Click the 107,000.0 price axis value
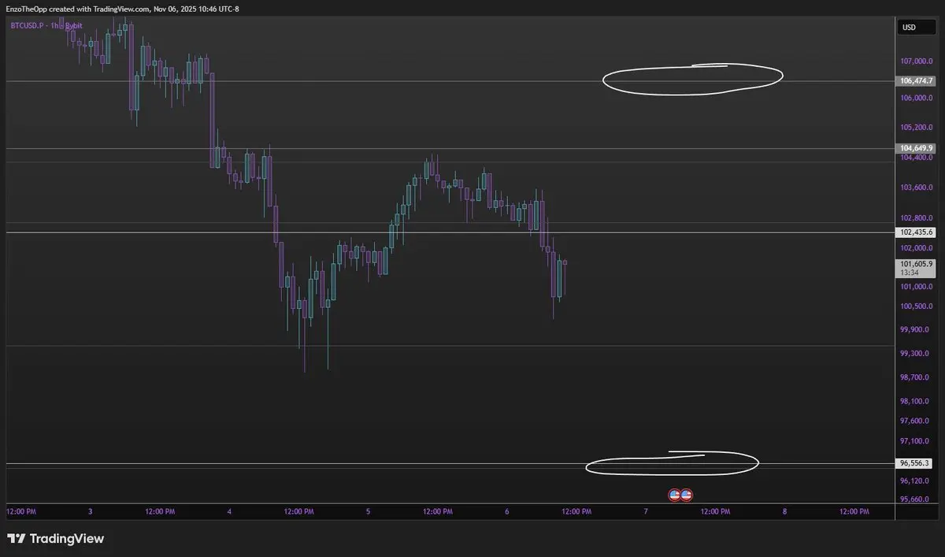945x557 pixels. pos(917,61)
